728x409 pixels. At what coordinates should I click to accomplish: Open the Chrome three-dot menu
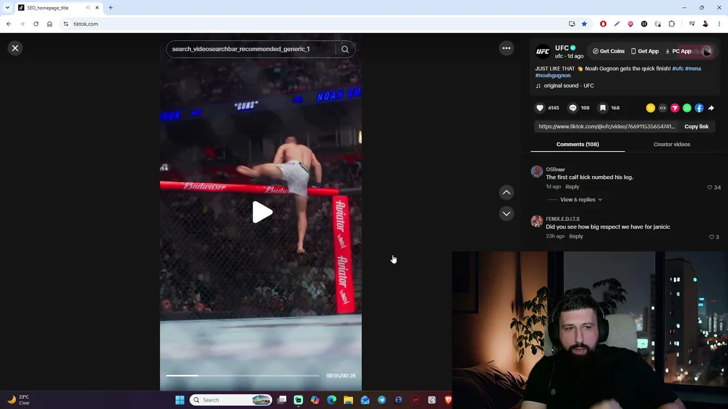719,24
